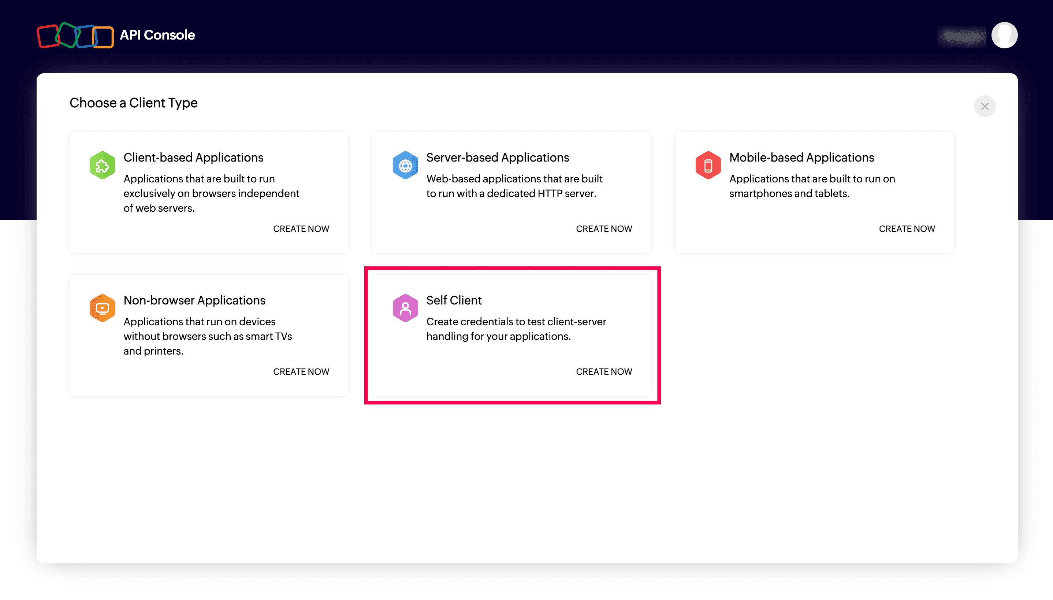
Task: Select the Mobile-based Applications smartphone icon
Action: click(x=708, y=165)
